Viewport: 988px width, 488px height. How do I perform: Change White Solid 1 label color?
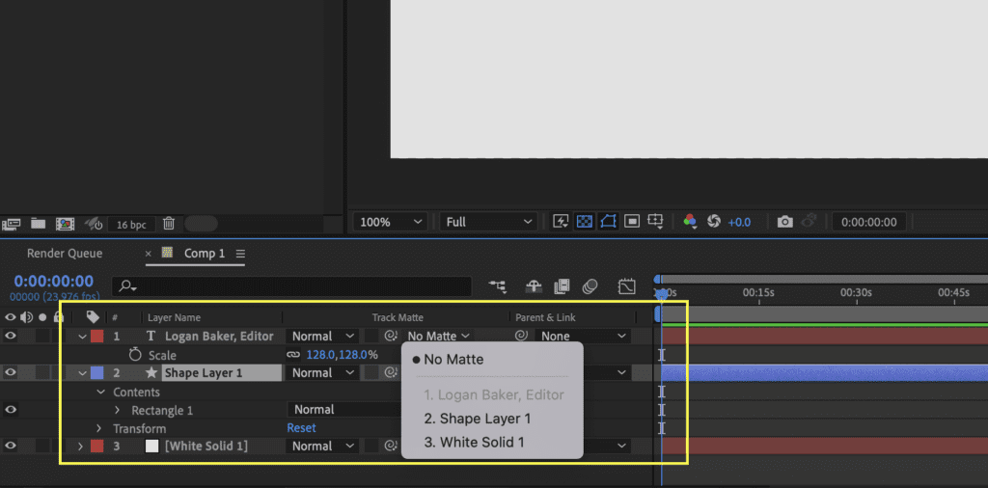tap(97, 446)
